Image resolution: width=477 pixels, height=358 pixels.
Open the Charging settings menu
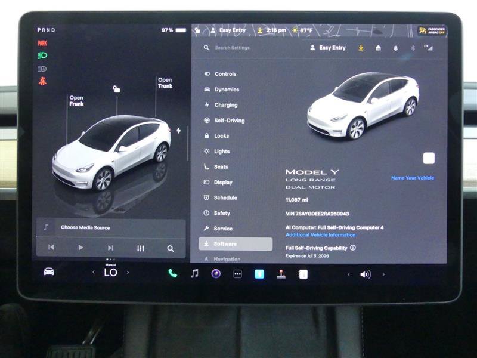pos(221,105)
